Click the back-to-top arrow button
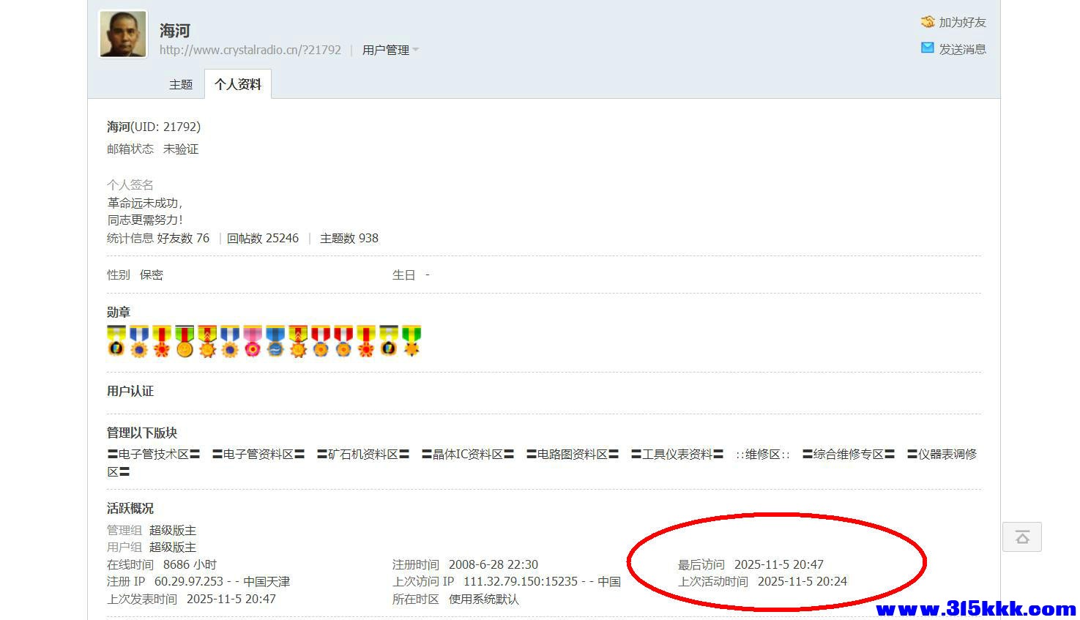This screenshot has width=1080, height=620. click(x=1021, y=537)
